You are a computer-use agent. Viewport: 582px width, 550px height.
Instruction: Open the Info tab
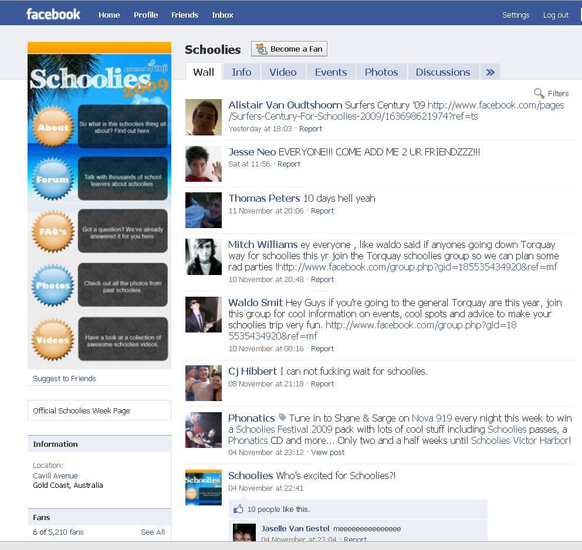(241, 72)
